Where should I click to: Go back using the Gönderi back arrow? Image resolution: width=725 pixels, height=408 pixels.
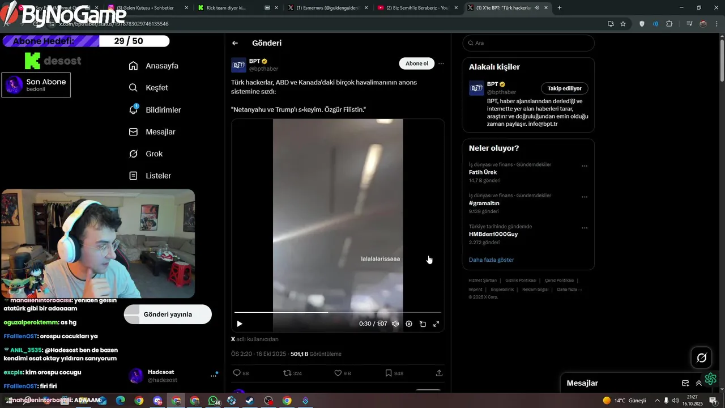click(235, 43)
